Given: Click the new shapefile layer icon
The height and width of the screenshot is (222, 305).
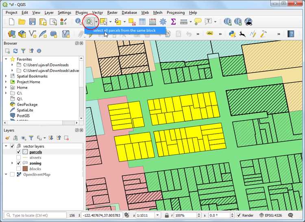Looking at the screenshot, I should point(33,34).
